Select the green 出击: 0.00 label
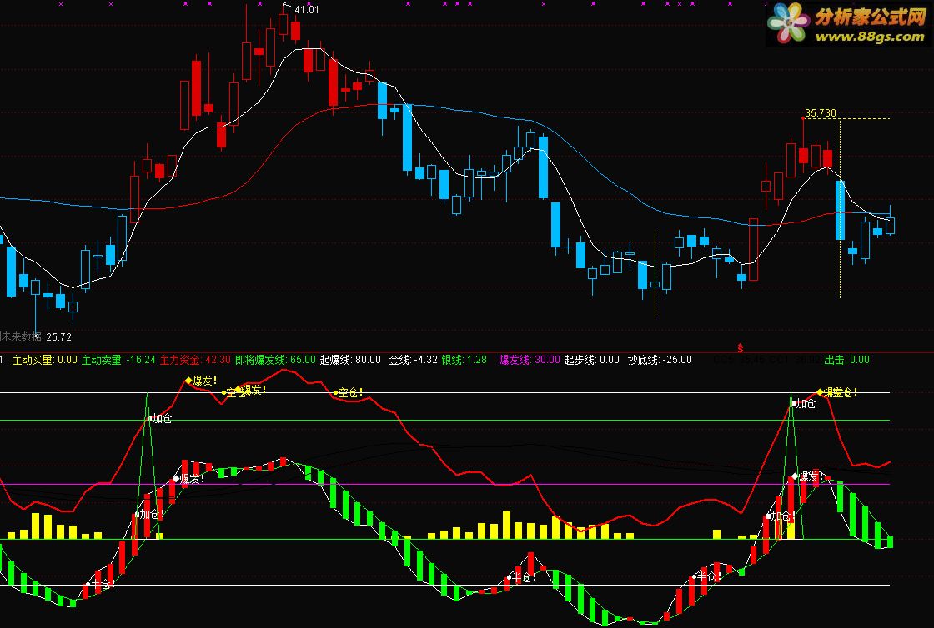Screen dimensions: 934x628 pyautogui.click(x=846, y=360)
